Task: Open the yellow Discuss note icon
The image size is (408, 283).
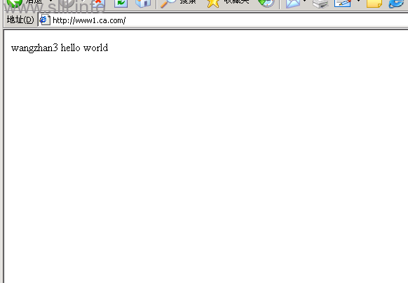Action: [x=374, y=3]
